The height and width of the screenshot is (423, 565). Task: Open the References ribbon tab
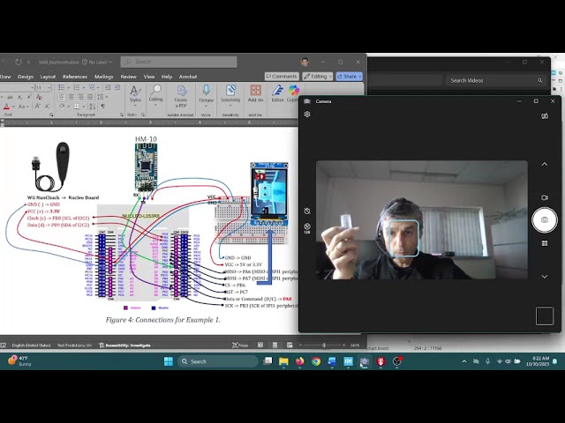(x=75, y=77)
